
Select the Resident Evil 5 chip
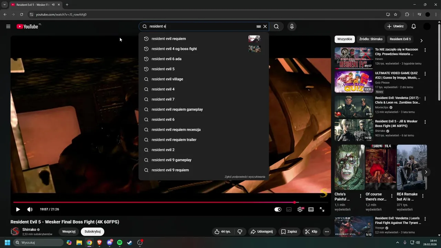(400, 39)
